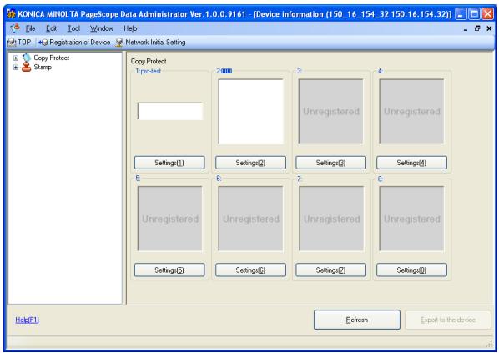This screenshot has height=353, width=499.
Task: Click the slot 3 Unregistered thumbnail
Action: click(x=331, y=111)
